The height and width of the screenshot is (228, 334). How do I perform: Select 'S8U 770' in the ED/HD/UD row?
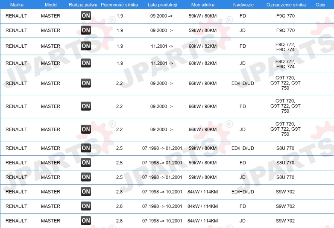(285, 148)
